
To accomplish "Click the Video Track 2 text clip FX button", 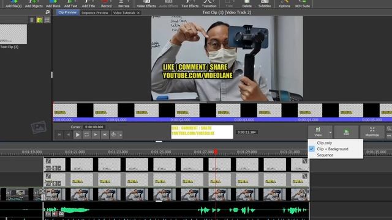I will click(x=48, y=183).
